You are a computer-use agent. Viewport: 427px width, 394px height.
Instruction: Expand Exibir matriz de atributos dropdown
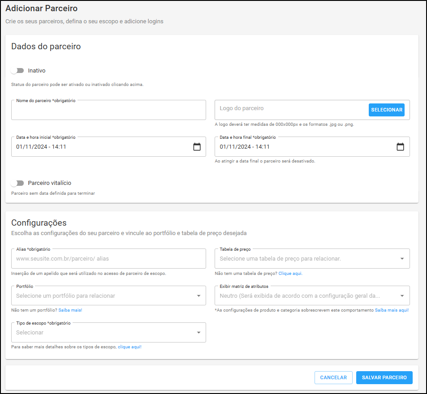[312, 295]
